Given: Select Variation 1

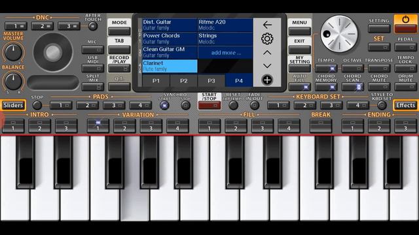Looking at the screenshot, I should (x=98, y=126).
